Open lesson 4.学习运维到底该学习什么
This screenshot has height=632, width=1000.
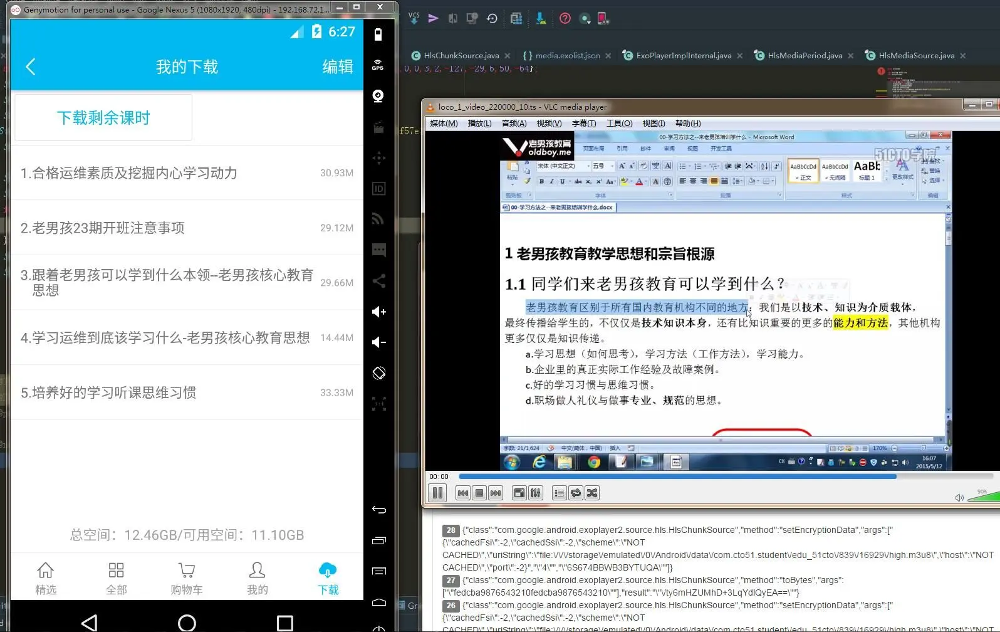(x=187, y=337)
